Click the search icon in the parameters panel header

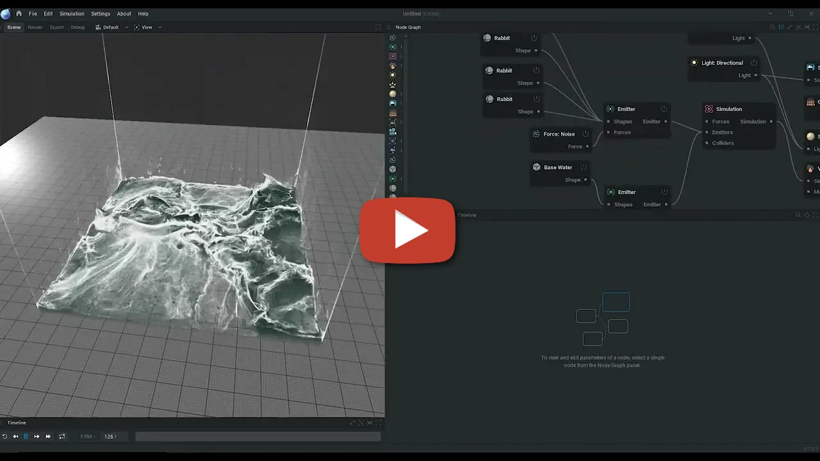point(798,215)
